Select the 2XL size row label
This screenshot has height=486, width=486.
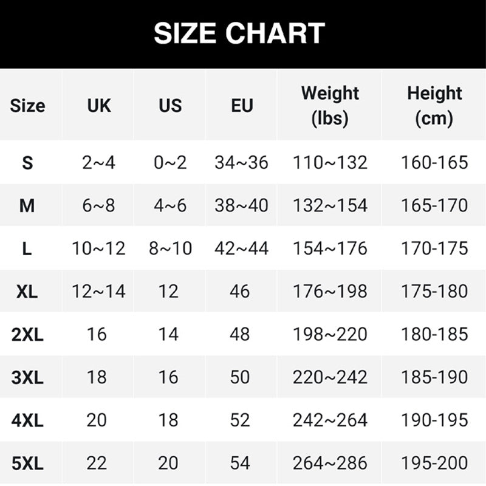[x=27, y=335]
